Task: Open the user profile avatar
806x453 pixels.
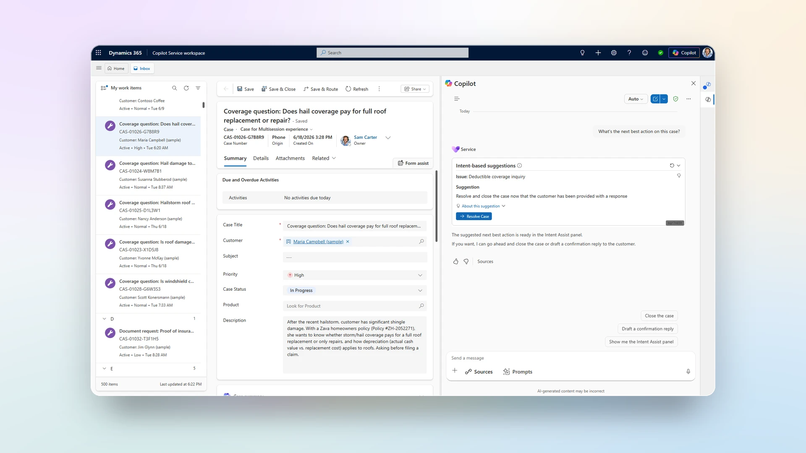Action: tap(707, 53)
